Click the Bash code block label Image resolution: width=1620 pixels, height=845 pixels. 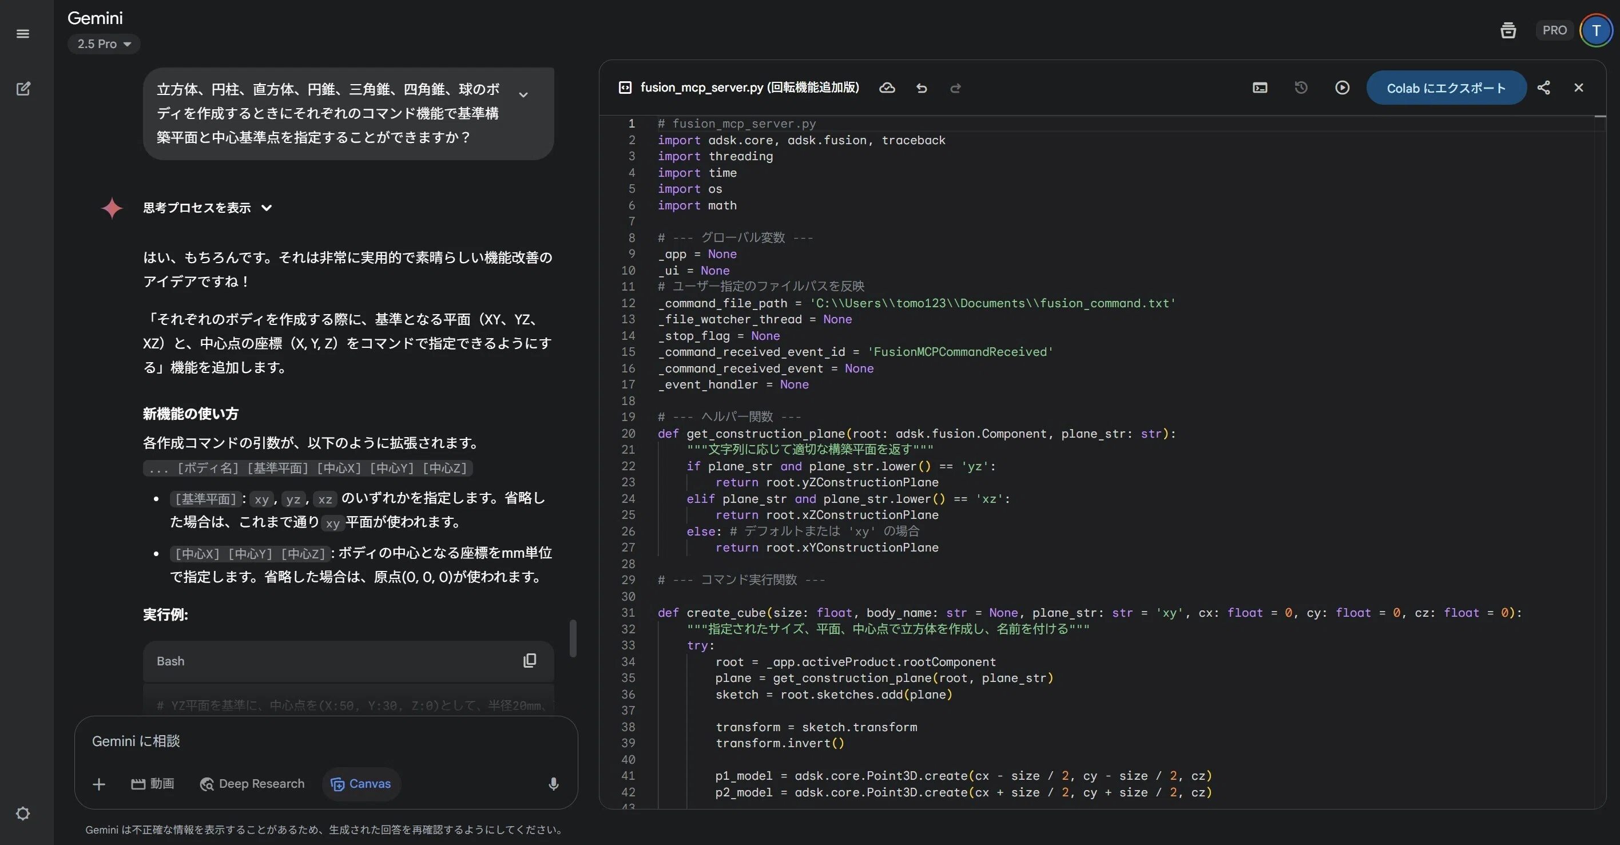[170, 661]
